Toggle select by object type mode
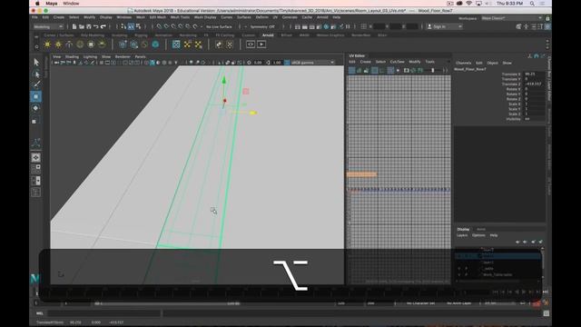The width and height of the screenshot is (581, 327). point(131,26)
